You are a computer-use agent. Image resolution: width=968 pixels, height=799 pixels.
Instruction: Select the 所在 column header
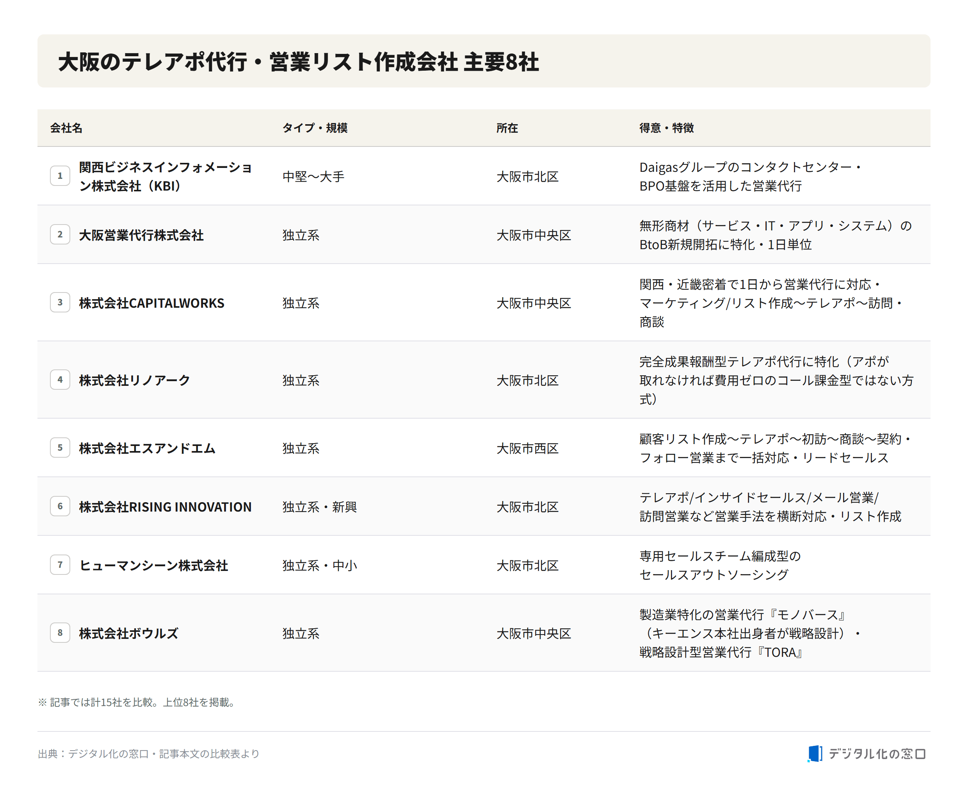coord(507,128)
